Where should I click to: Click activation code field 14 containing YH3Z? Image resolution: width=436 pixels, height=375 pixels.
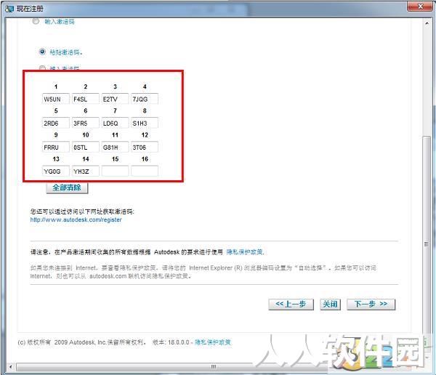pyautogui.click(x=86, y=171)
